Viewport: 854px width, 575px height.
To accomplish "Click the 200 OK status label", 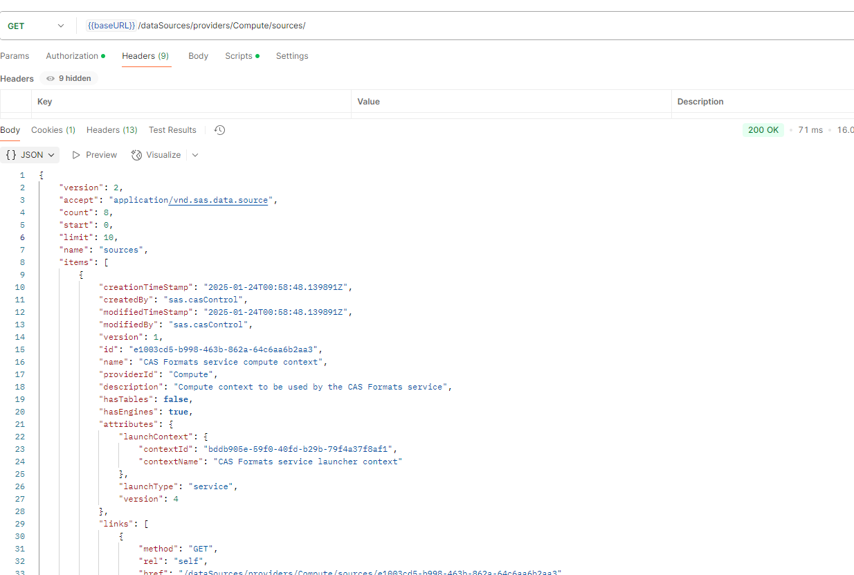I will [763, 129].
